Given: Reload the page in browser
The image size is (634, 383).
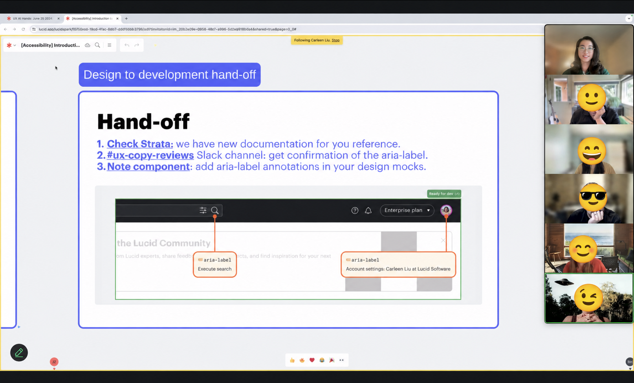Looking at the screenshot, I should point(23,29).
